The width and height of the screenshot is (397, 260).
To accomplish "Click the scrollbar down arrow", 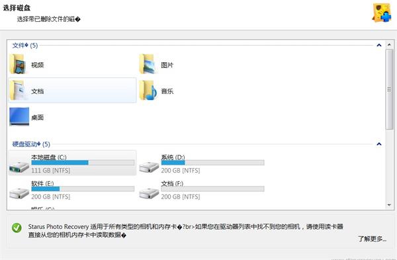I will 390,205.
